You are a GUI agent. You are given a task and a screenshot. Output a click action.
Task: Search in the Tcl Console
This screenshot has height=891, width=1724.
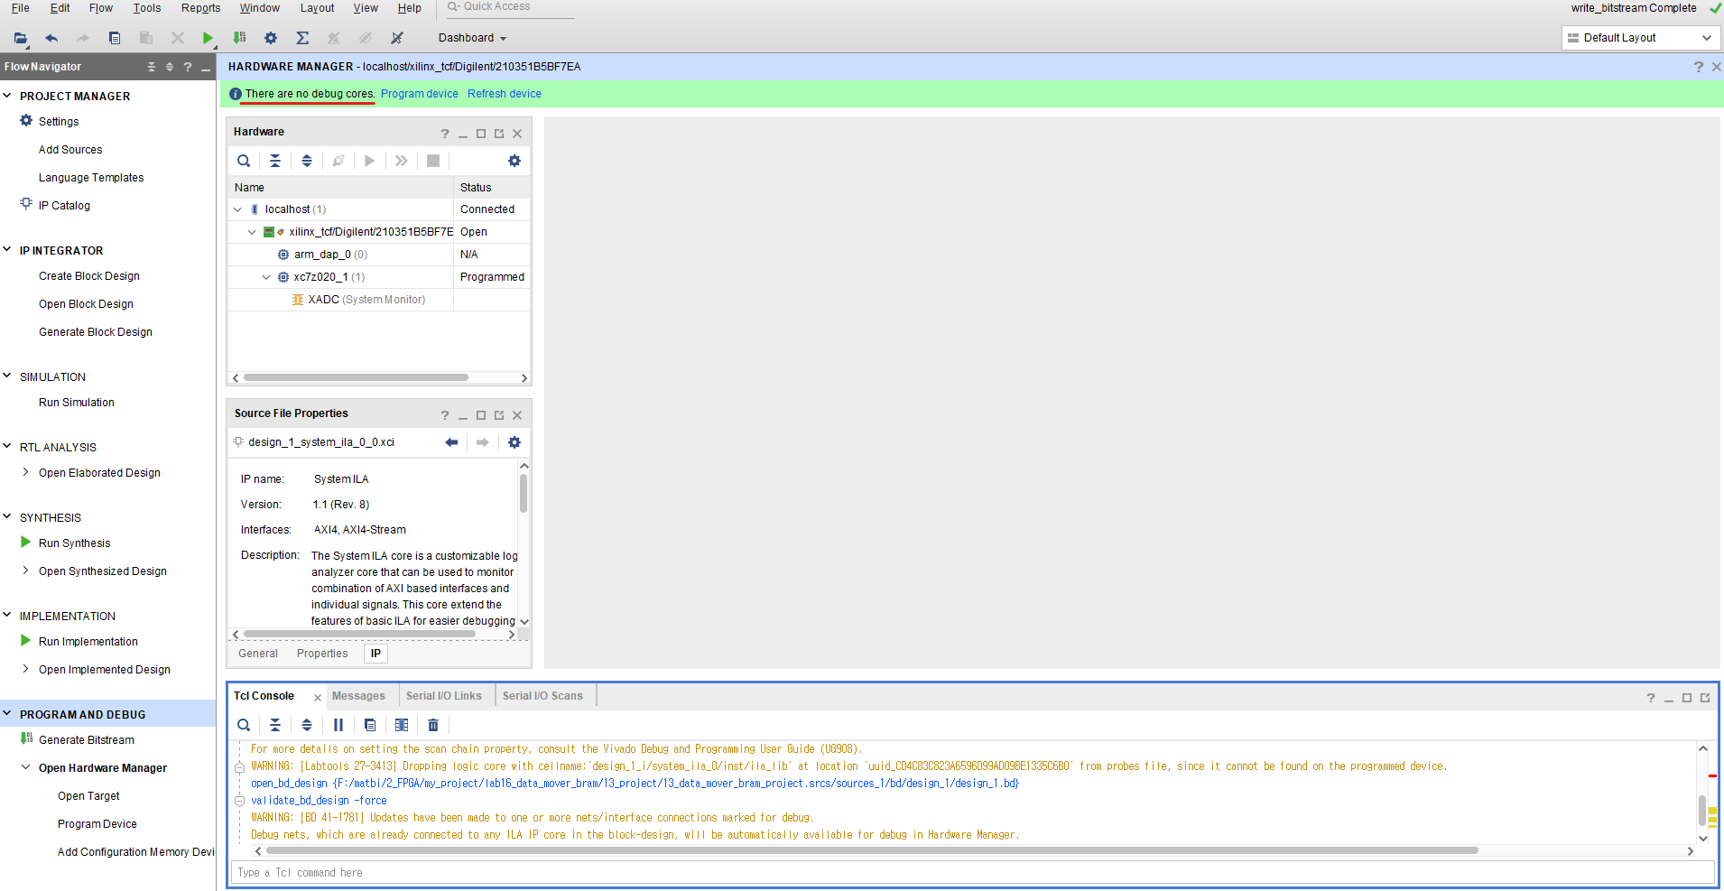coord(244,725)
